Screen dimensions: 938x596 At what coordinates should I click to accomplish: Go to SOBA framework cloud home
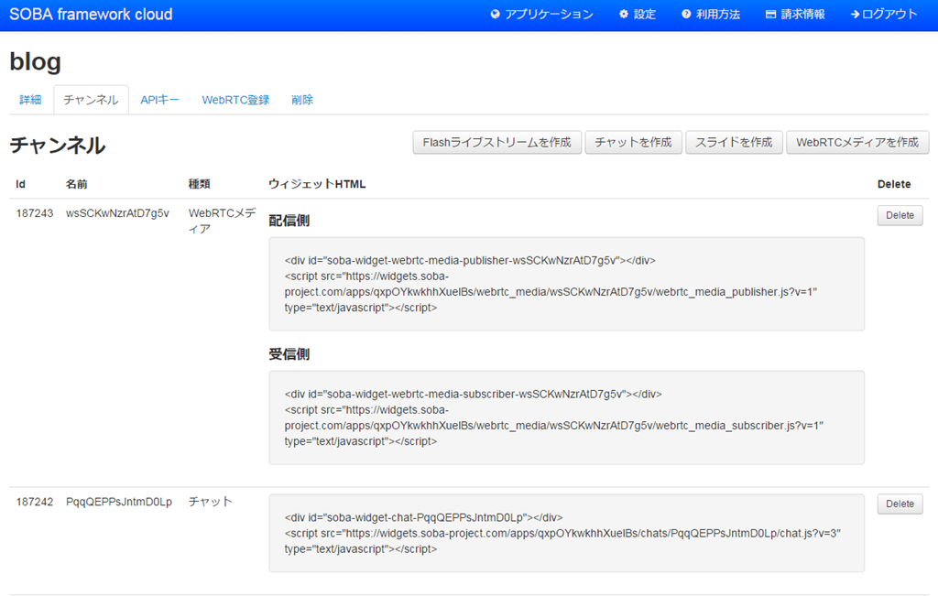point(91,15)
